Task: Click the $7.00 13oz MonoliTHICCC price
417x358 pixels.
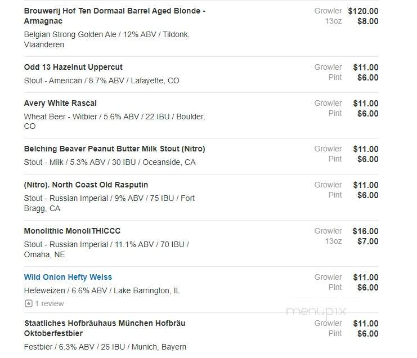Action: (x=368, y=241)
